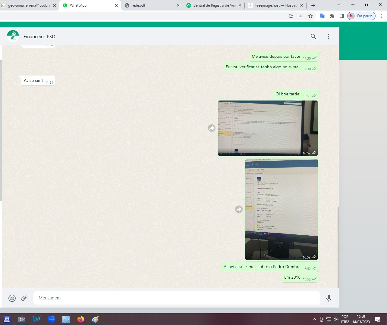The width and height of the screenshot is (387, 325).
Task: Click the Em pausa profile button
Action: click(361, 16)
